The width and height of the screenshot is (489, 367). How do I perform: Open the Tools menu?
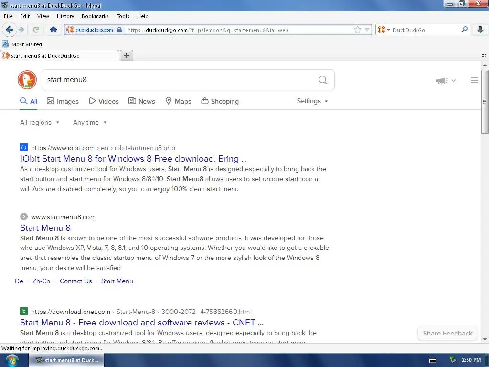pos(123,16)
